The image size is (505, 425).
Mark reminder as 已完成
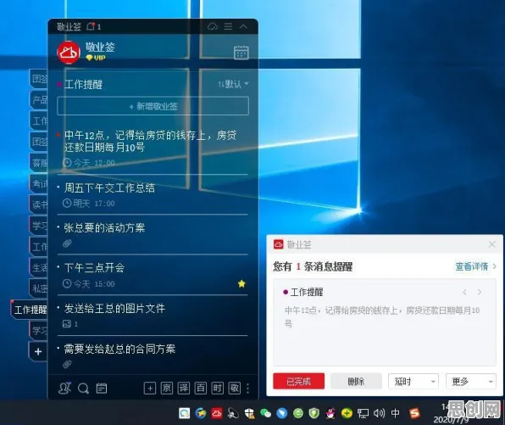pos(298,382)
